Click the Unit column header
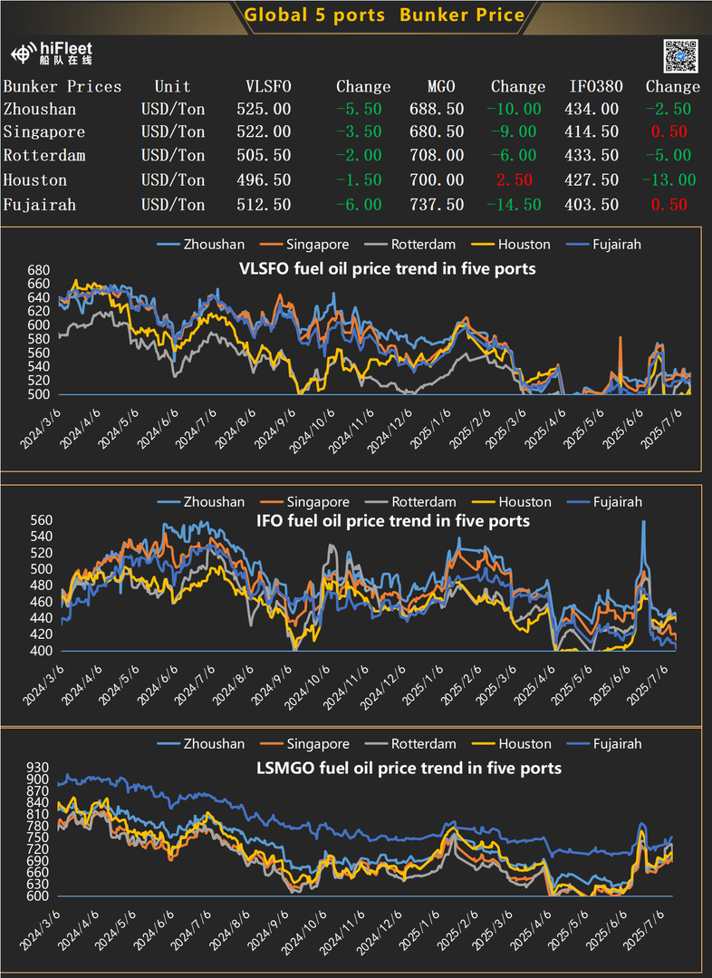Screen dimensions: 712x978 172,87
